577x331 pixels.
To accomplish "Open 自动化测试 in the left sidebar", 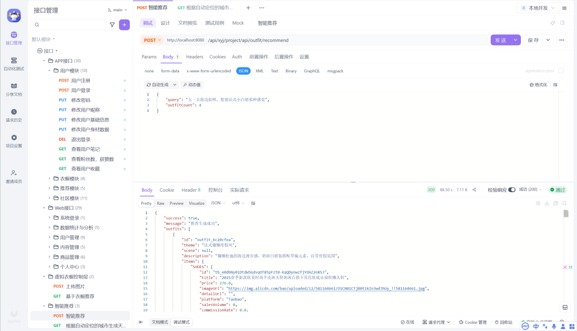I will [14, 64].
